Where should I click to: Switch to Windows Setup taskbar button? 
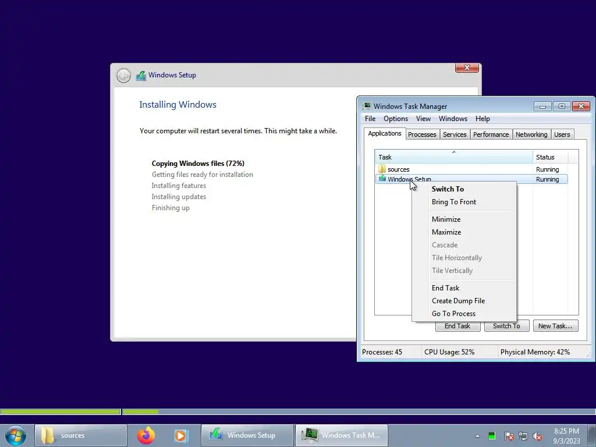click(247, 435)
